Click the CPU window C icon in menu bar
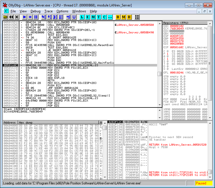 click(6, 11)
